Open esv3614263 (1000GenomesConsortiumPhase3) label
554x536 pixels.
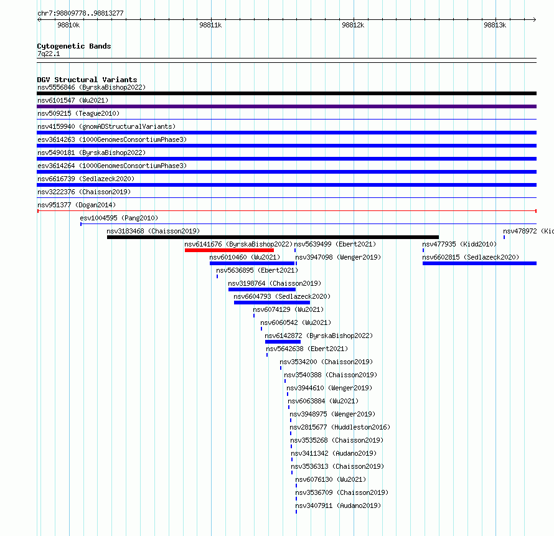[112, 139]
